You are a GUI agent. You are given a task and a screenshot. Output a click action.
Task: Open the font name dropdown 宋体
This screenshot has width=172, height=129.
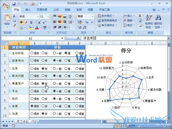(x=38, y=17)
